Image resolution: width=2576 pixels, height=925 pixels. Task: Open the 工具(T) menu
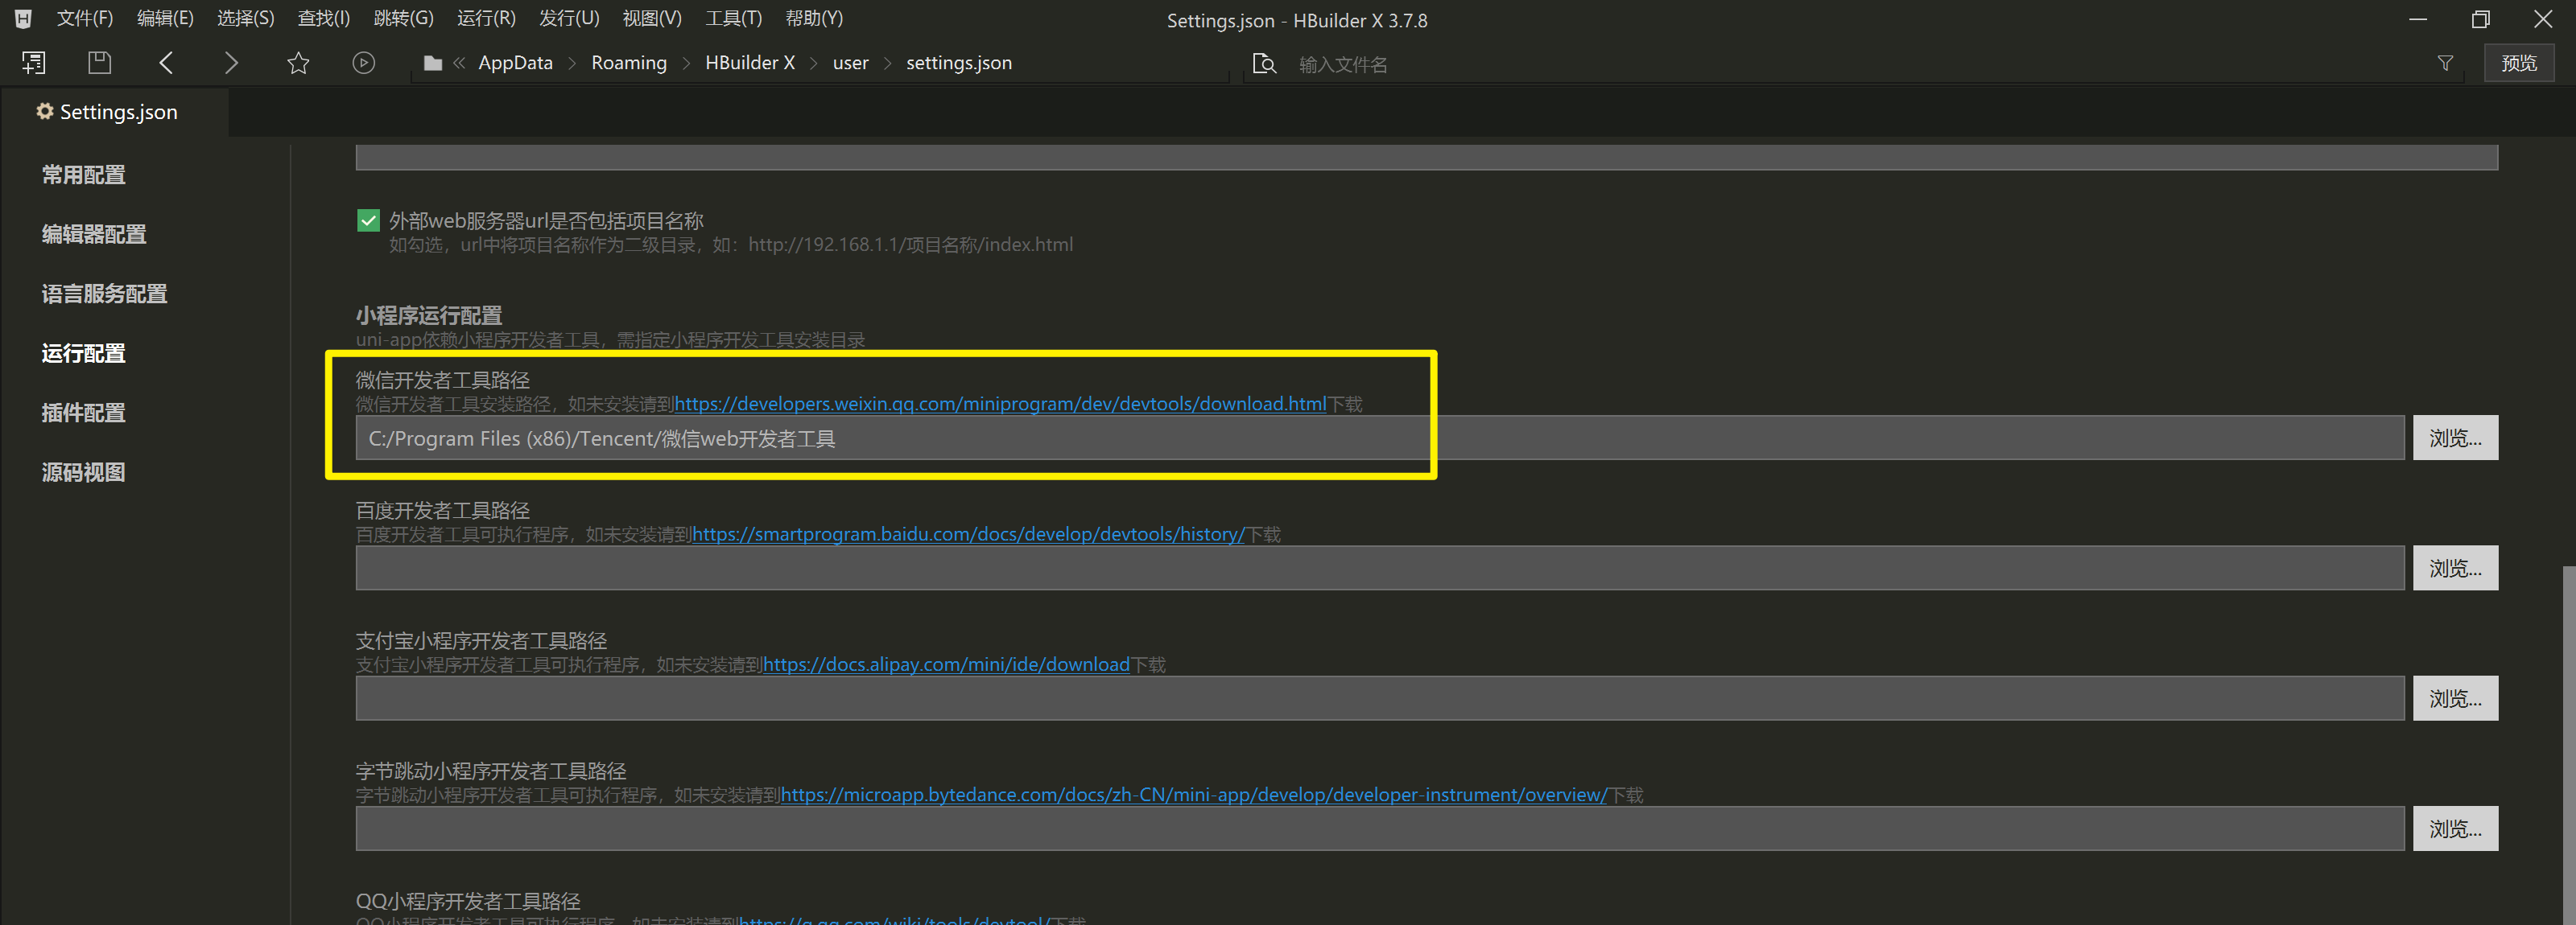733,18
